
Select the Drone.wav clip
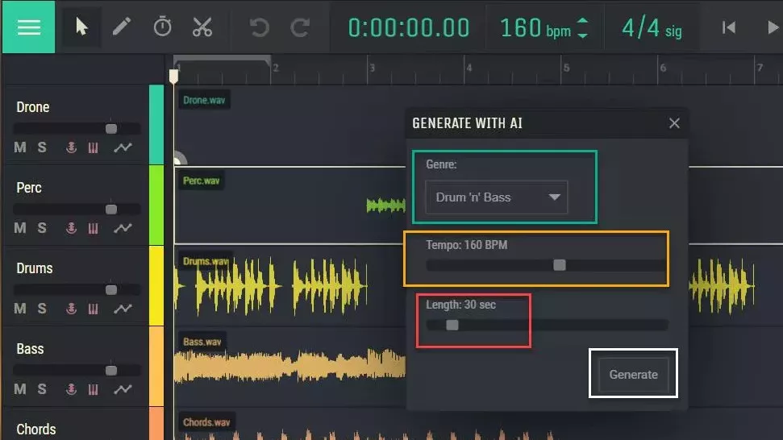(x=204, y=100)
